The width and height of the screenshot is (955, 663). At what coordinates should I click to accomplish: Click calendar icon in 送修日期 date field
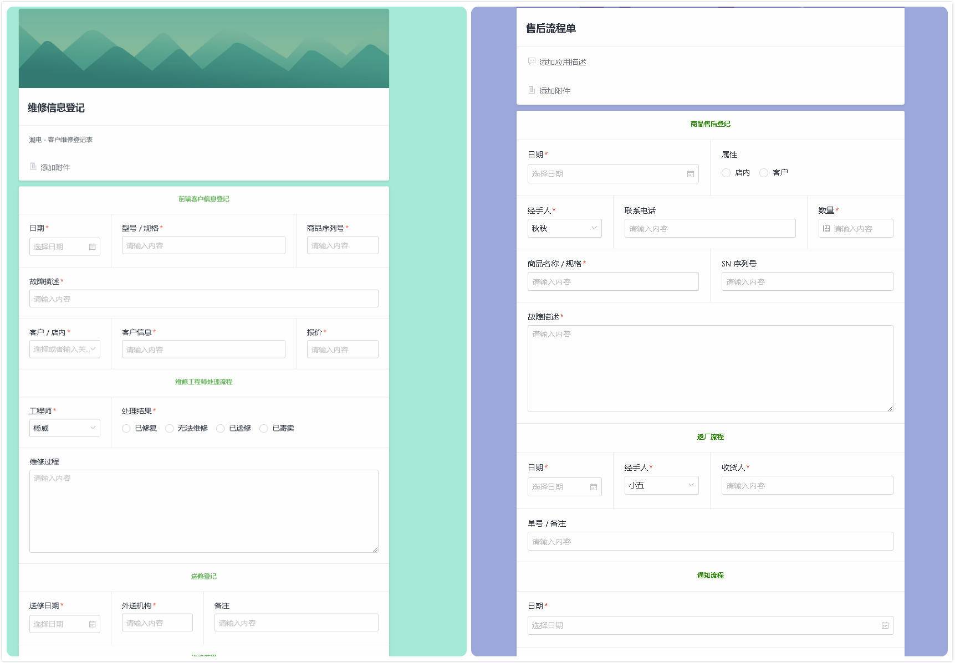click(92, 624)
